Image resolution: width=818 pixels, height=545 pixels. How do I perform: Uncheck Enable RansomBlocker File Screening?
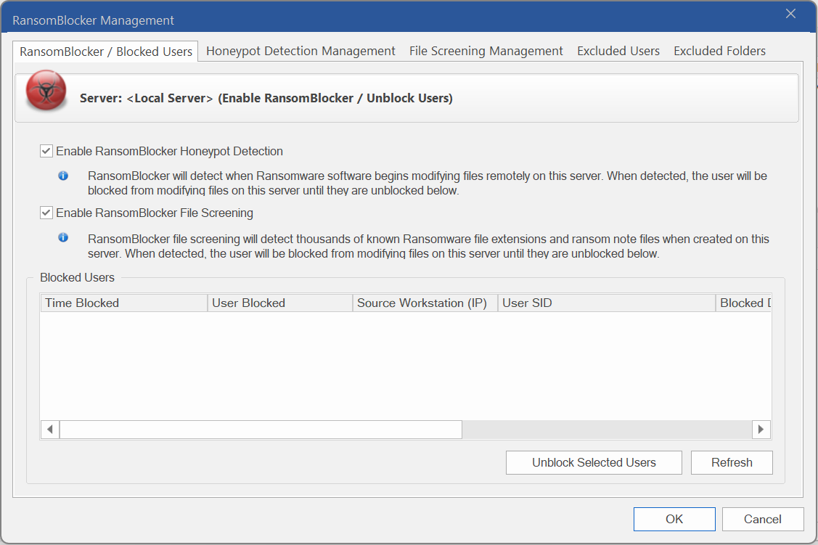pos(46,213)
